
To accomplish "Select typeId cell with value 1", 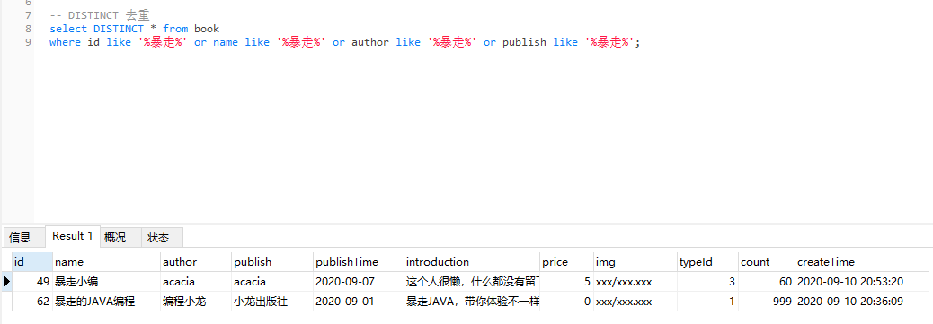I will pos(708,302).
